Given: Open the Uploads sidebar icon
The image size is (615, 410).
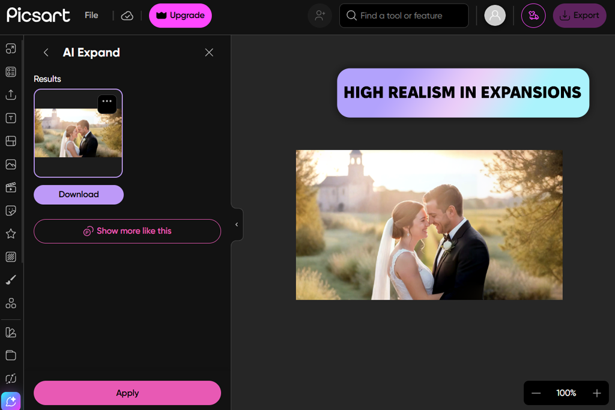Looking at the screenshot, I should [11, 95].
